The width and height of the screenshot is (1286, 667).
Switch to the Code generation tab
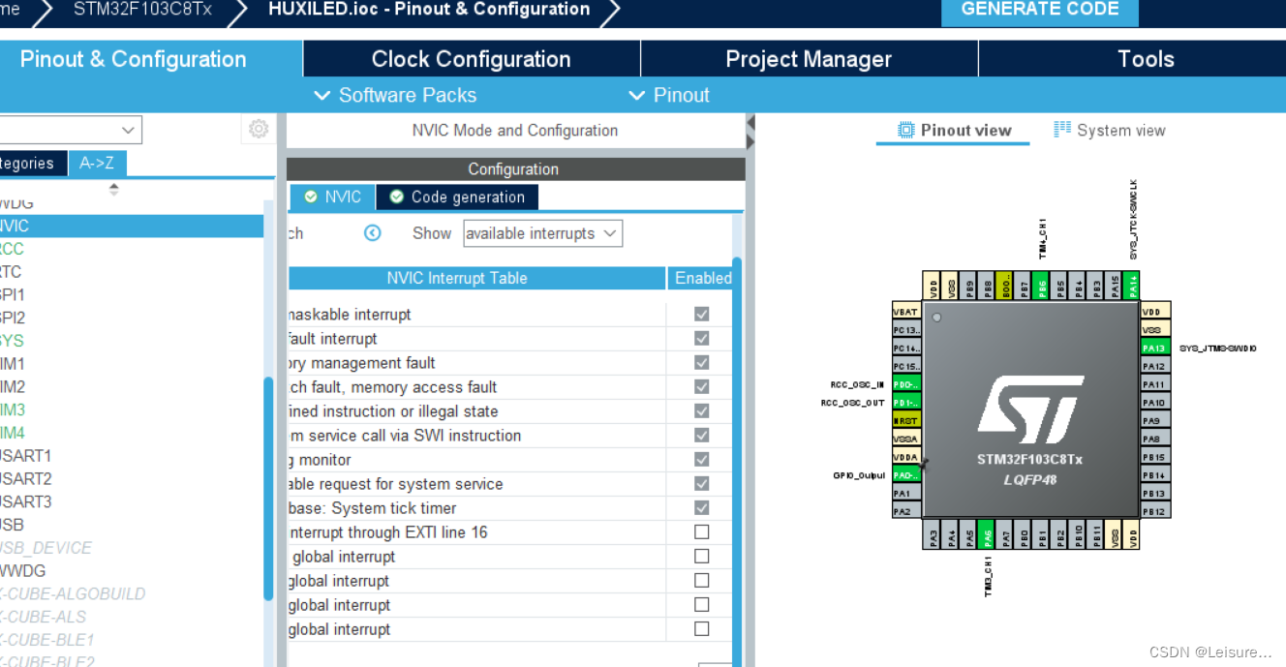(457, 197)
